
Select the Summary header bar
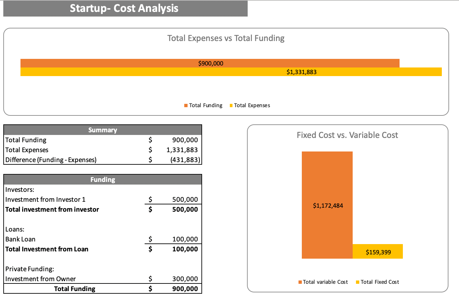tap(103, 130)
